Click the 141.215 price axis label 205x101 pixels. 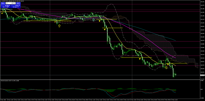tap(202, 19)
